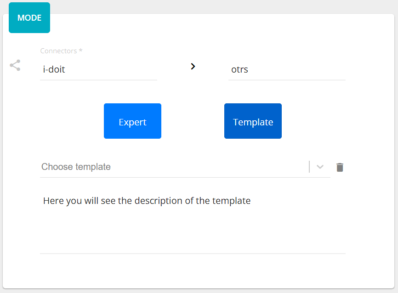Click the Connectors * label
Image resolution: width=398 pixels, height=293 pixels.
61,51
